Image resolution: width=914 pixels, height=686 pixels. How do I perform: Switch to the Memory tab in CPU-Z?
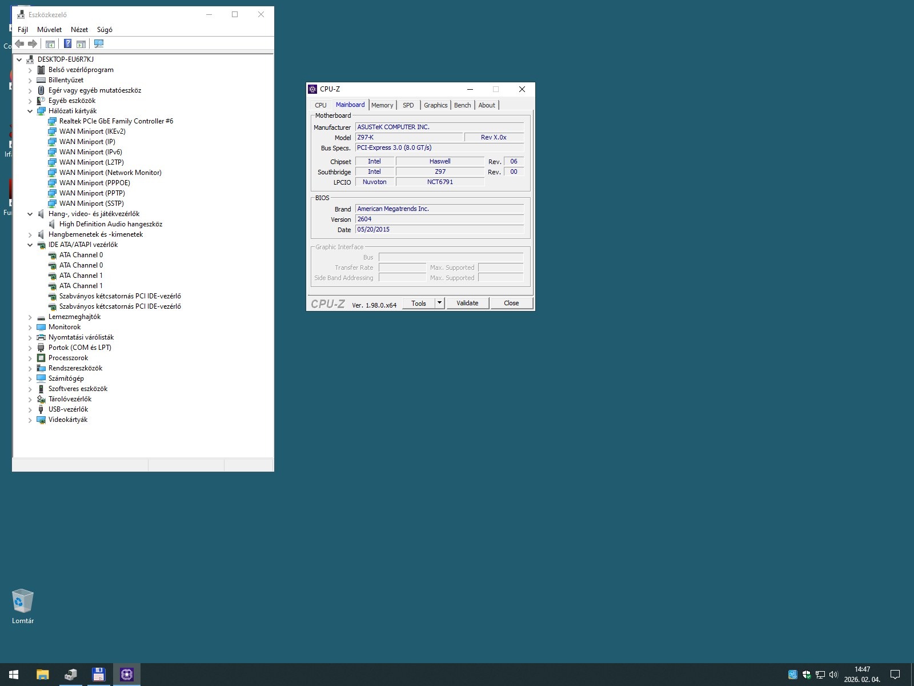click(382, 105)
